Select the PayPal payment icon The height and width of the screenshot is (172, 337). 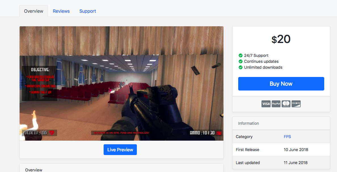(x=276, y=104)
